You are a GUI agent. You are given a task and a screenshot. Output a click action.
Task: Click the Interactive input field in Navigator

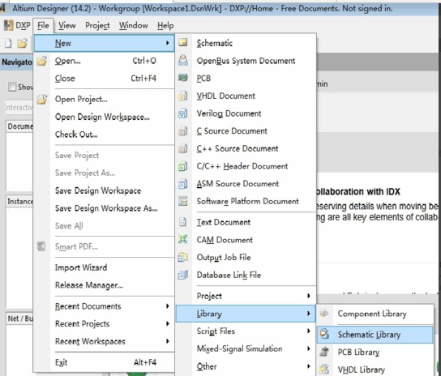(19, 107)
